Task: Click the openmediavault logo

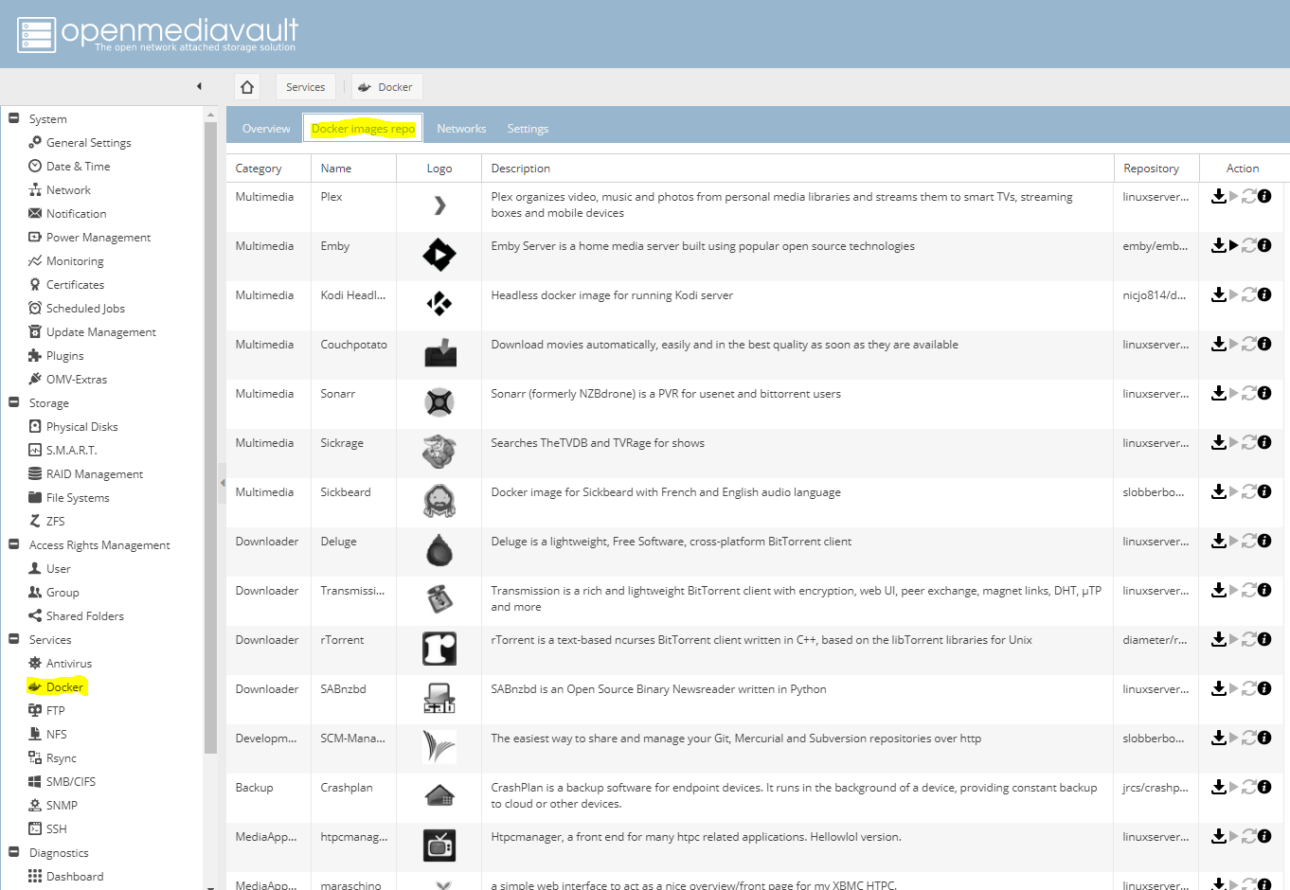Action: (x=157, y=34)
